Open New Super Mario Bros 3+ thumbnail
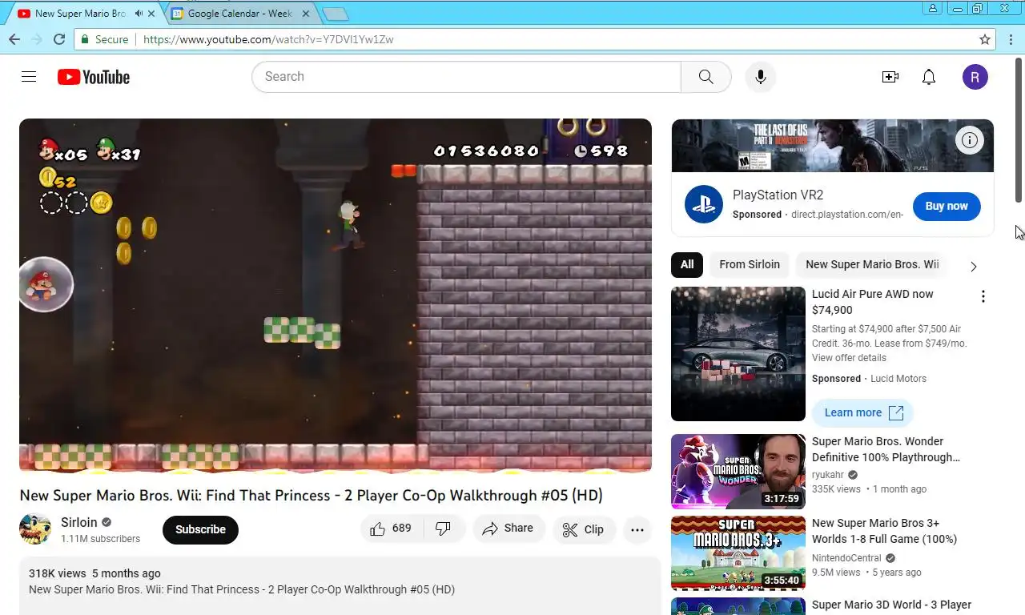 (x=738, y=553)
